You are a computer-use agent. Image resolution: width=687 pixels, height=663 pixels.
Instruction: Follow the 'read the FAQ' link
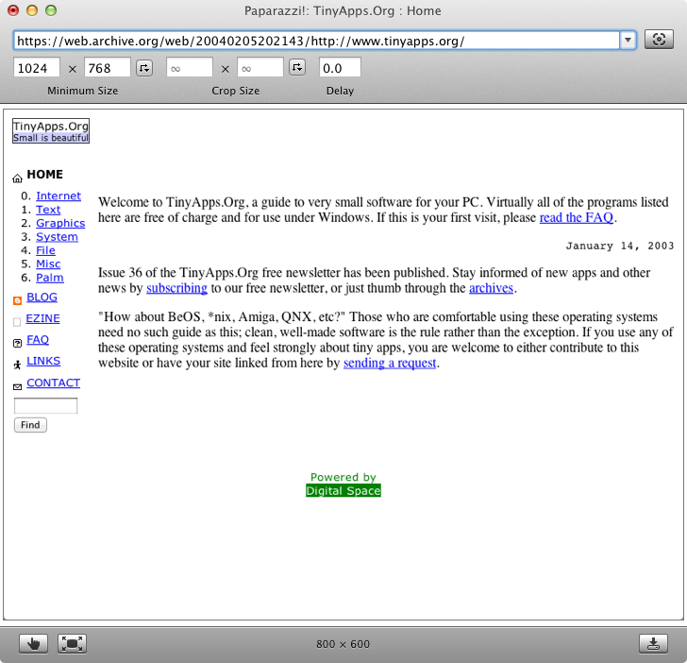tap(577, 217)
